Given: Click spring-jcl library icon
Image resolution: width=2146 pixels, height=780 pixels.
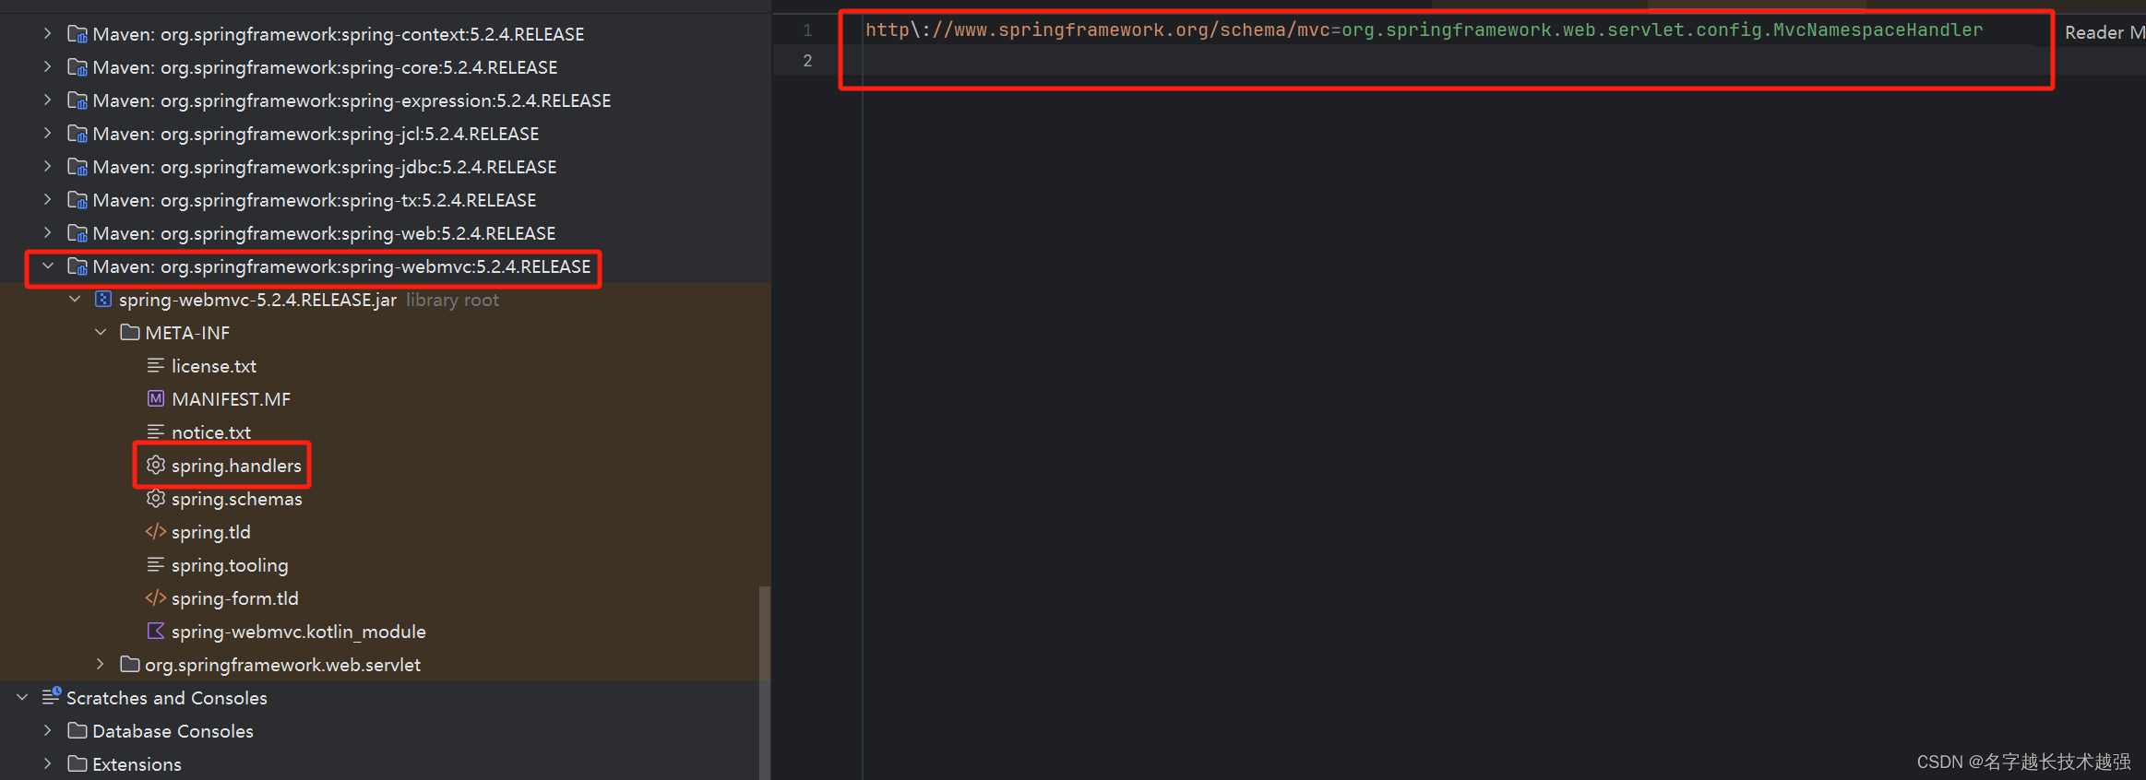Looking at the screenshot, I should (x=77, y=134).
